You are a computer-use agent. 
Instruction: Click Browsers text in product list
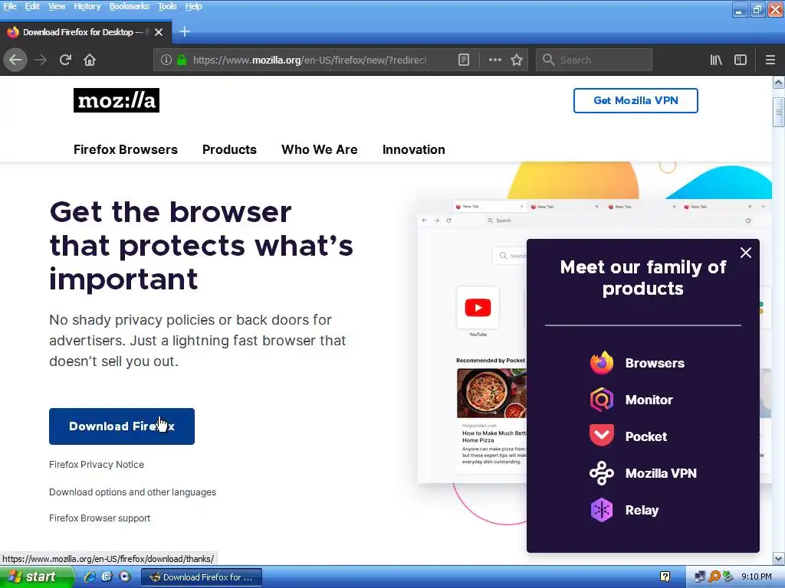[655, 363]
